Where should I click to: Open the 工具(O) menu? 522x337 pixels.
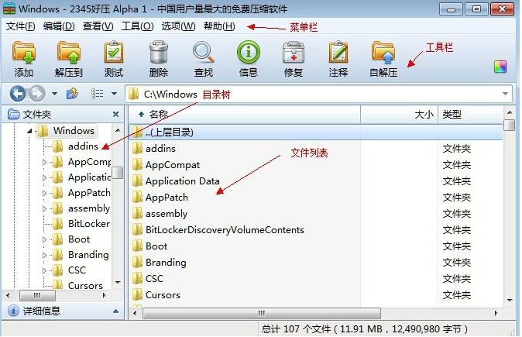pos(138,26)
